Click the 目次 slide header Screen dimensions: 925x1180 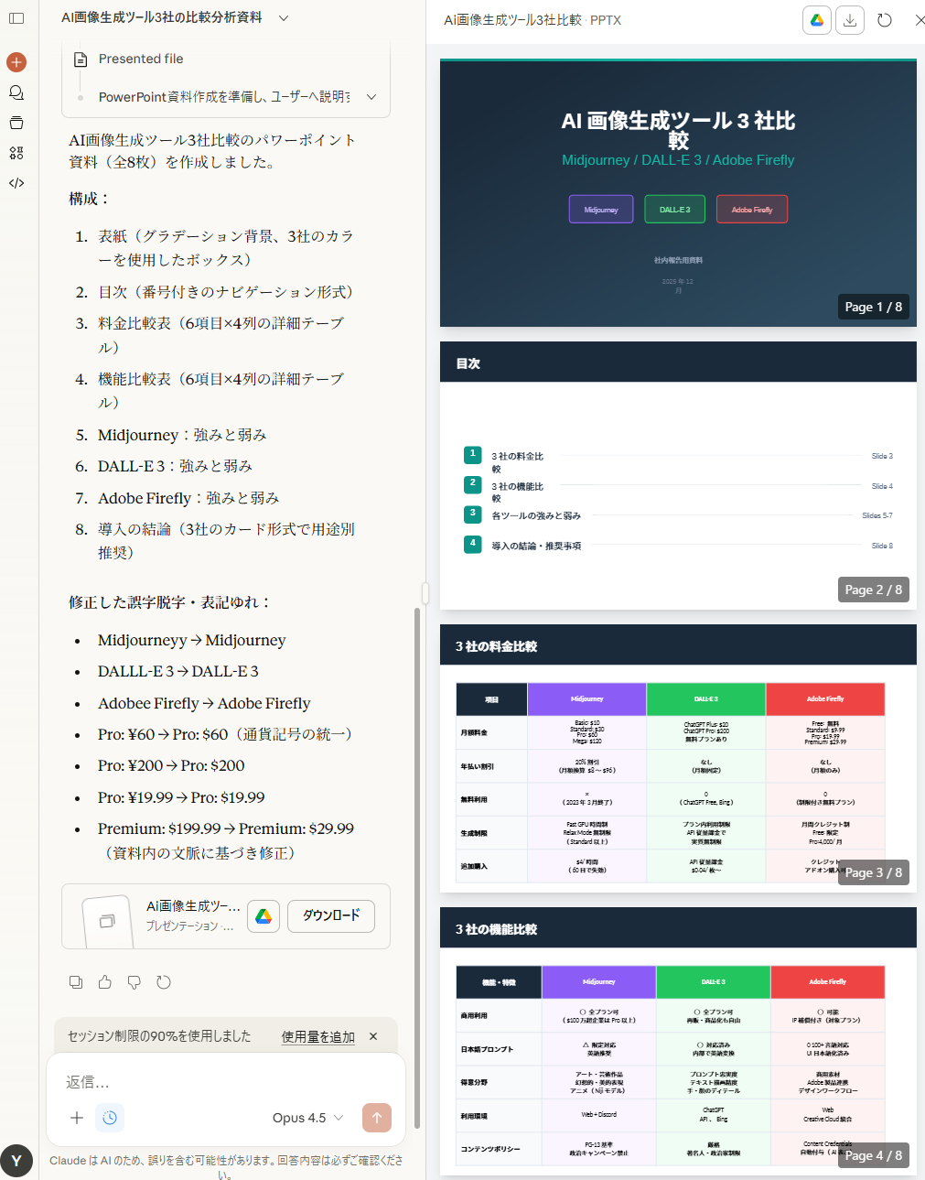[678, 363]
